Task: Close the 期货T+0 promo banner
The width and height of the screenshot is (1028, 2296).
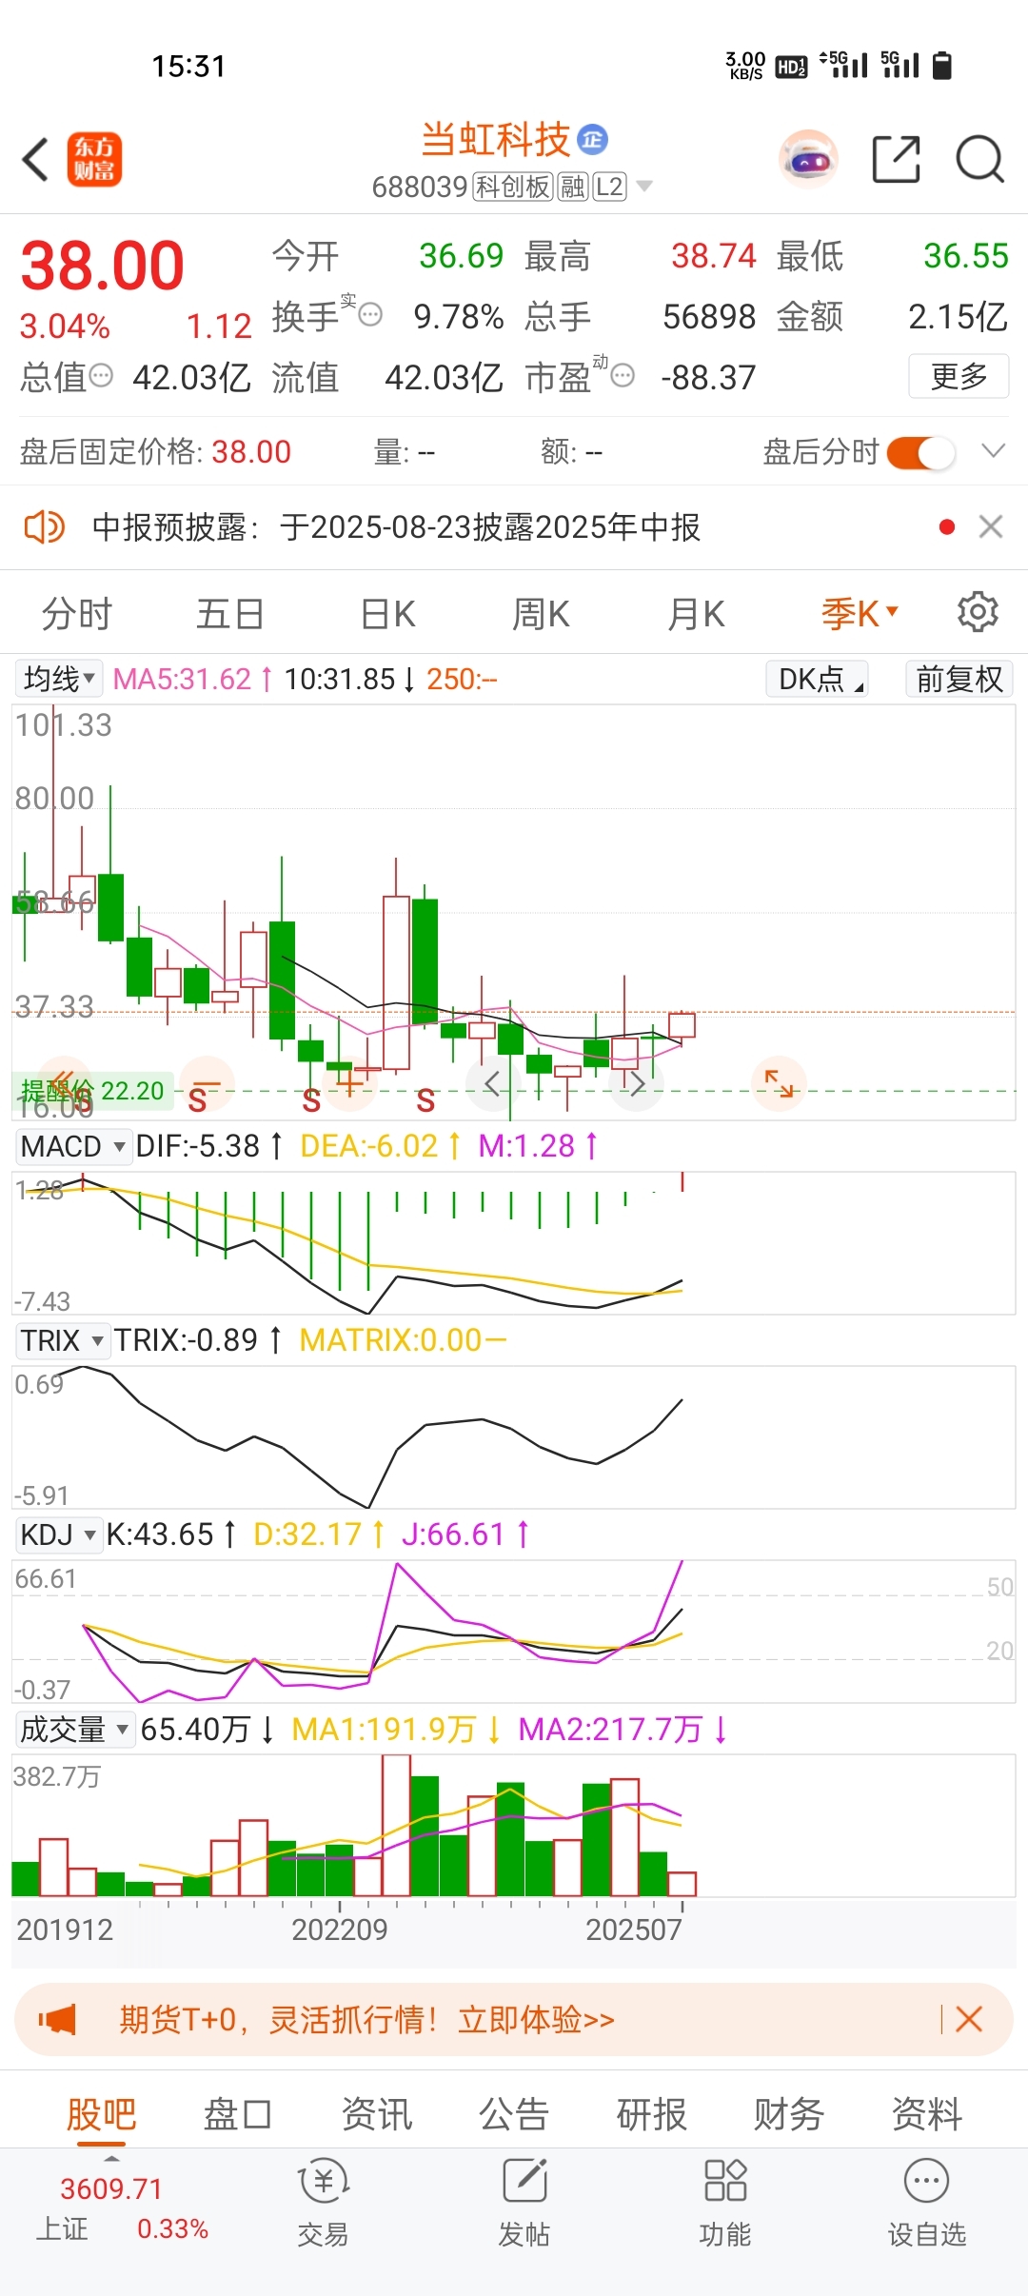Action: (x=969, y=2019)
